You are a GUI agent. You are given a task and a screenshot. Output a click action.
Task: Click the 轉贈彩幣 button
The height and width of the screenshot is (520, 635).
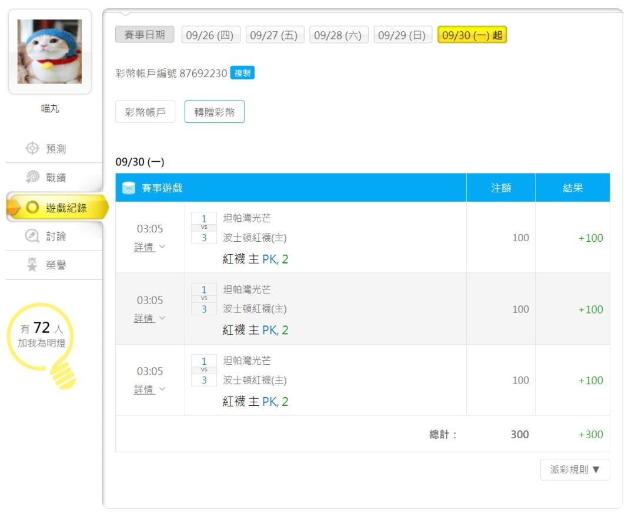tap(215, 112)
